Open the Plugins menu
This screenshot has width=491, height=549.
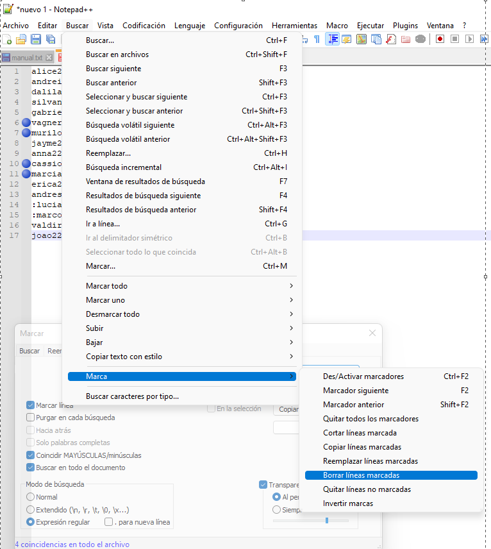coord(405,26)
